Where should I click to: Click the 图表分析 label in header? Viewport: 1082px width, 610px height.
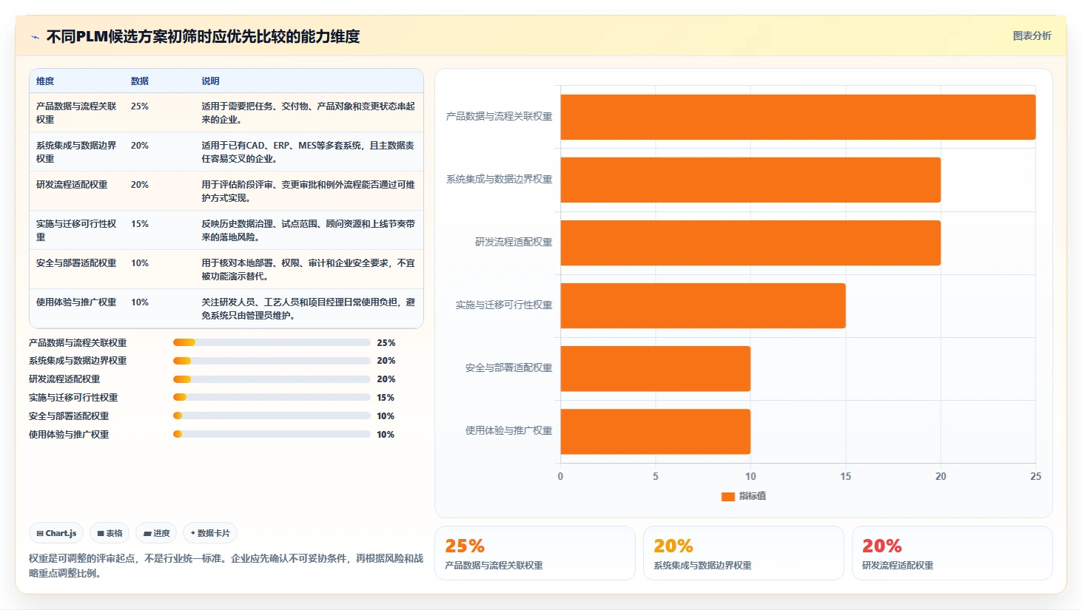(1032, 35)
